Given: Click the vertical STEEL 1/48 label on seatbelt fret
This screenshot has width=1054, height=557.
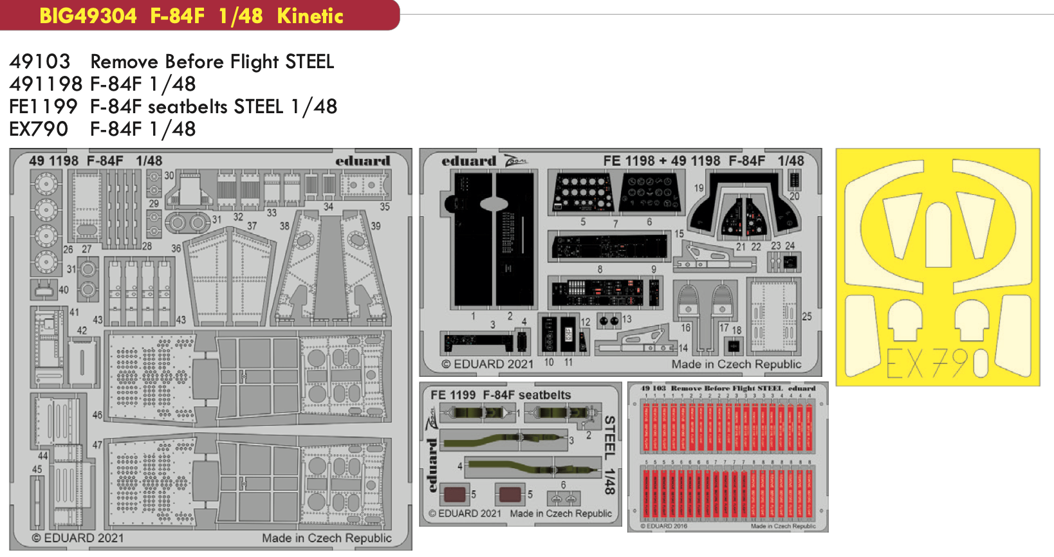Looking at the screenshot, I should pyautogui.click(x=609, y=455).
